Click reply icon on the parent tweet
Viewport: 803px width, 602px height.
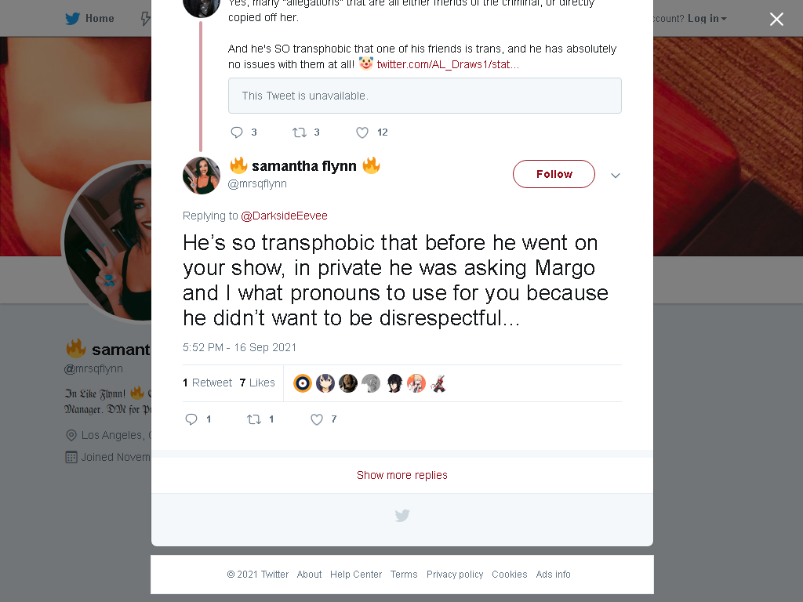pos(237,132)
